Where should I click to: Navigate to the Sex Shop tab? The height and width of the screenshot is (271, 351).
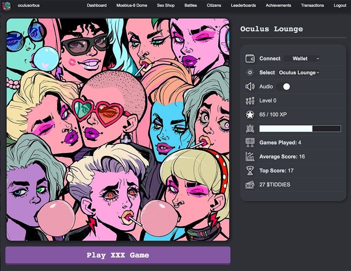click(166, 5)
